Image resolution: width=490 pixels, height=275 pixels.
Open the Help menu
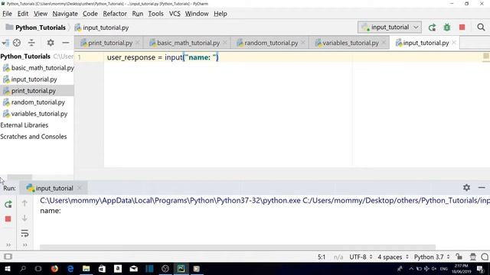(x=220, y=14)
